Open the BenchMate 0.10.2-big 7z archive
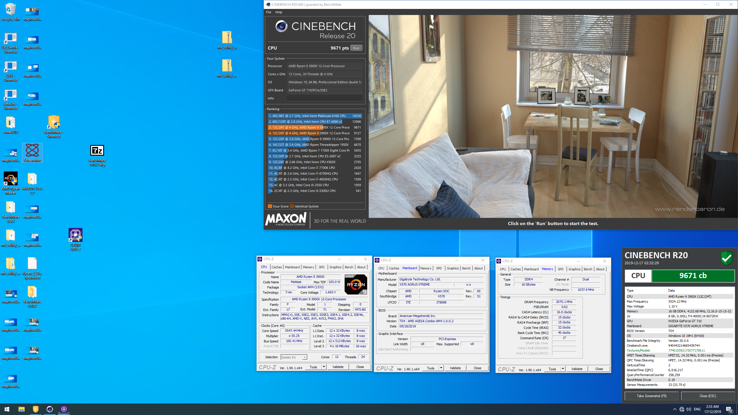Image resolution: width=738 pixels, height=415 pixels. [97, 156]
